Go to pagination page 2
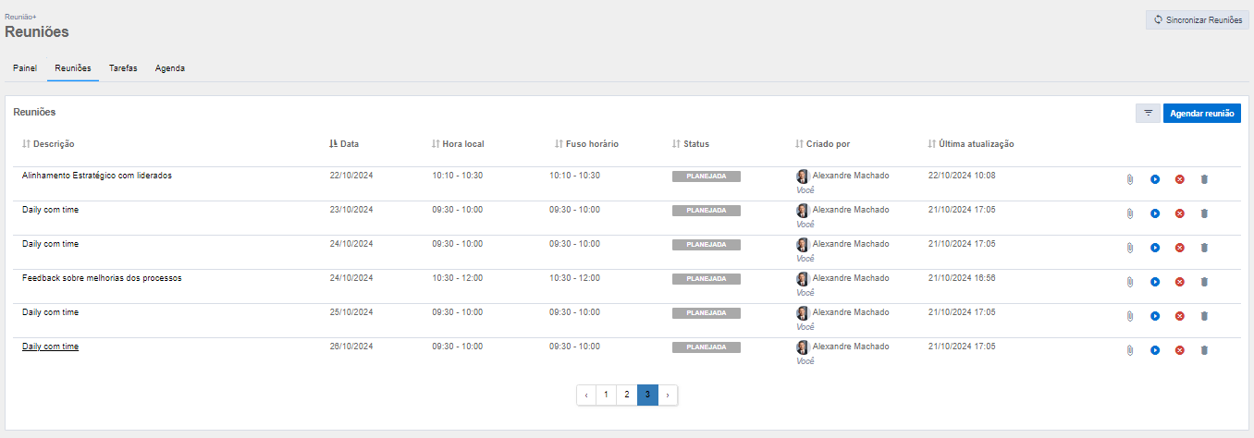Image resolution: width=1254 pixels, height=438 pixels. (626, 395)
